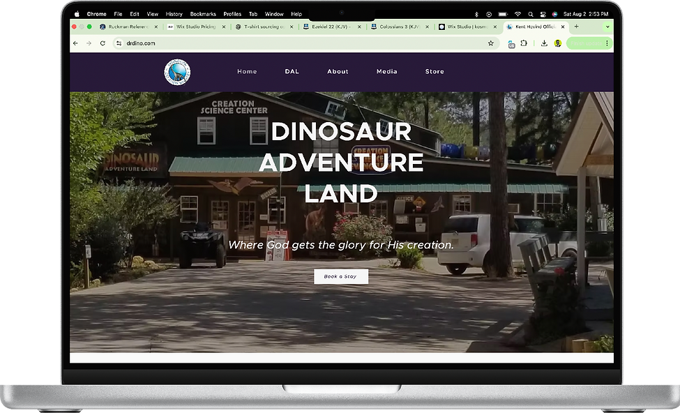Open the Apple menu
Image resolution: width=680 pixels, height=413 pixels.
77,14
